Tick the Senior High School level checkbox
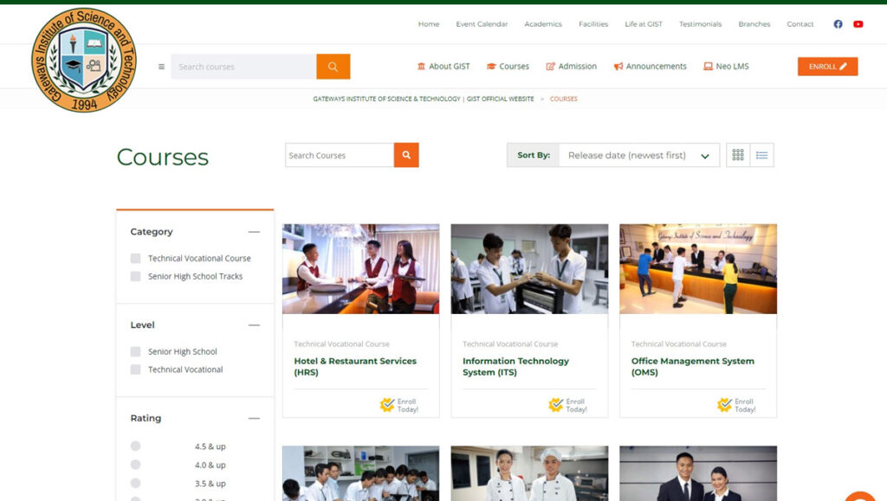 coord(135,351)
